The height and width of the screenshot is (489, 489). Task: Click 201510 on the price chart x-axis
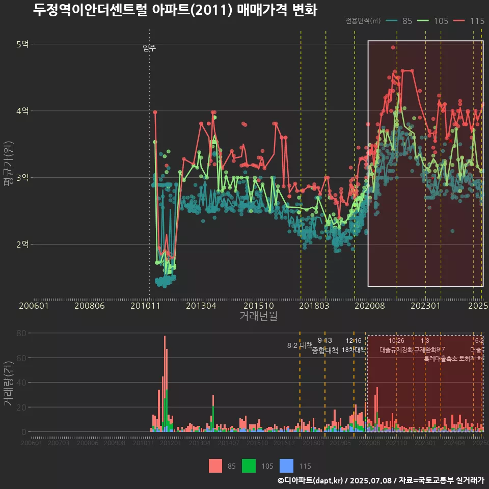click(x=259, y=306)
